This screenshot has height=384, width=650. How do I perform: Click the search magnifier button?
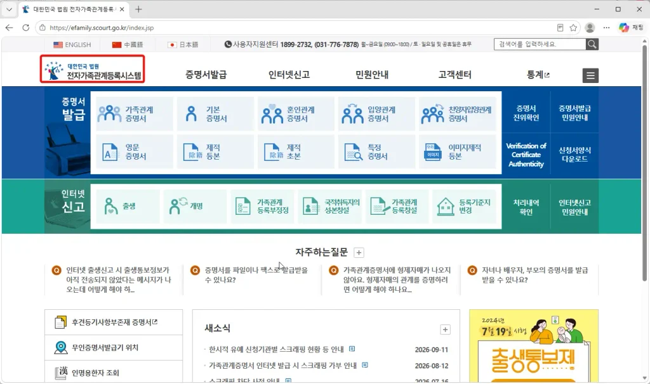coord(592,44)
